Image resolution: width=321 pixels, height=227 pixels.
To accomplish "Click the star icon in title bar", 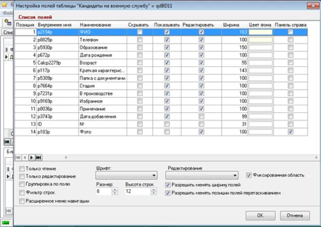I will 4,4.
